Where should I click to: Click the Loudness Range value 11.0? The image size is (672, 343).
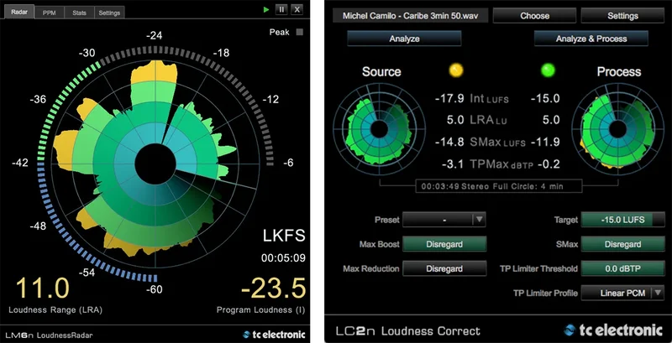[43, 288]
